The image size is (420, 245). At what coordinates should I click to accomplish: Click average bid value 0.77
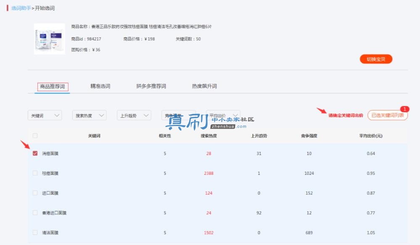point(371,213)
